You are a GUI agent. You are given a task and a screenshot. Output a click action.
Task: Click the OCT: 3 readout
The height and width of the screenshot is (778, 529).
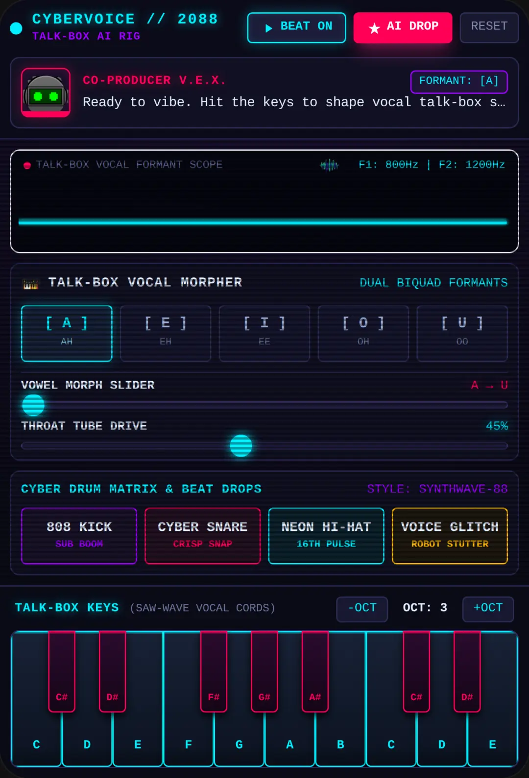(x=425, y=608)
